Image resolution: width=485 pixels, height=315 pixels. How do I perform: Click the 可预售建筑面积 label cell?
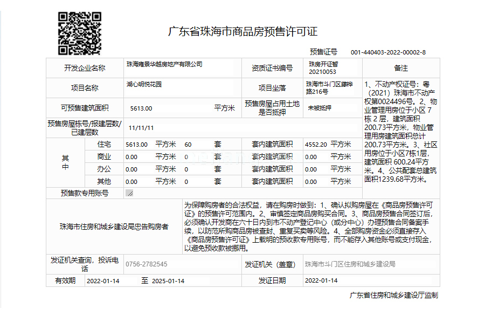[85, 108]
